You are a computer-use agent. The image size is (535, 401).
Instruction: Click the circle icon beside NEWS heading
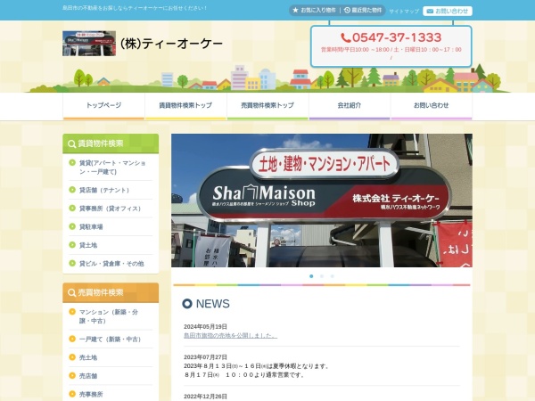point(187,304)
